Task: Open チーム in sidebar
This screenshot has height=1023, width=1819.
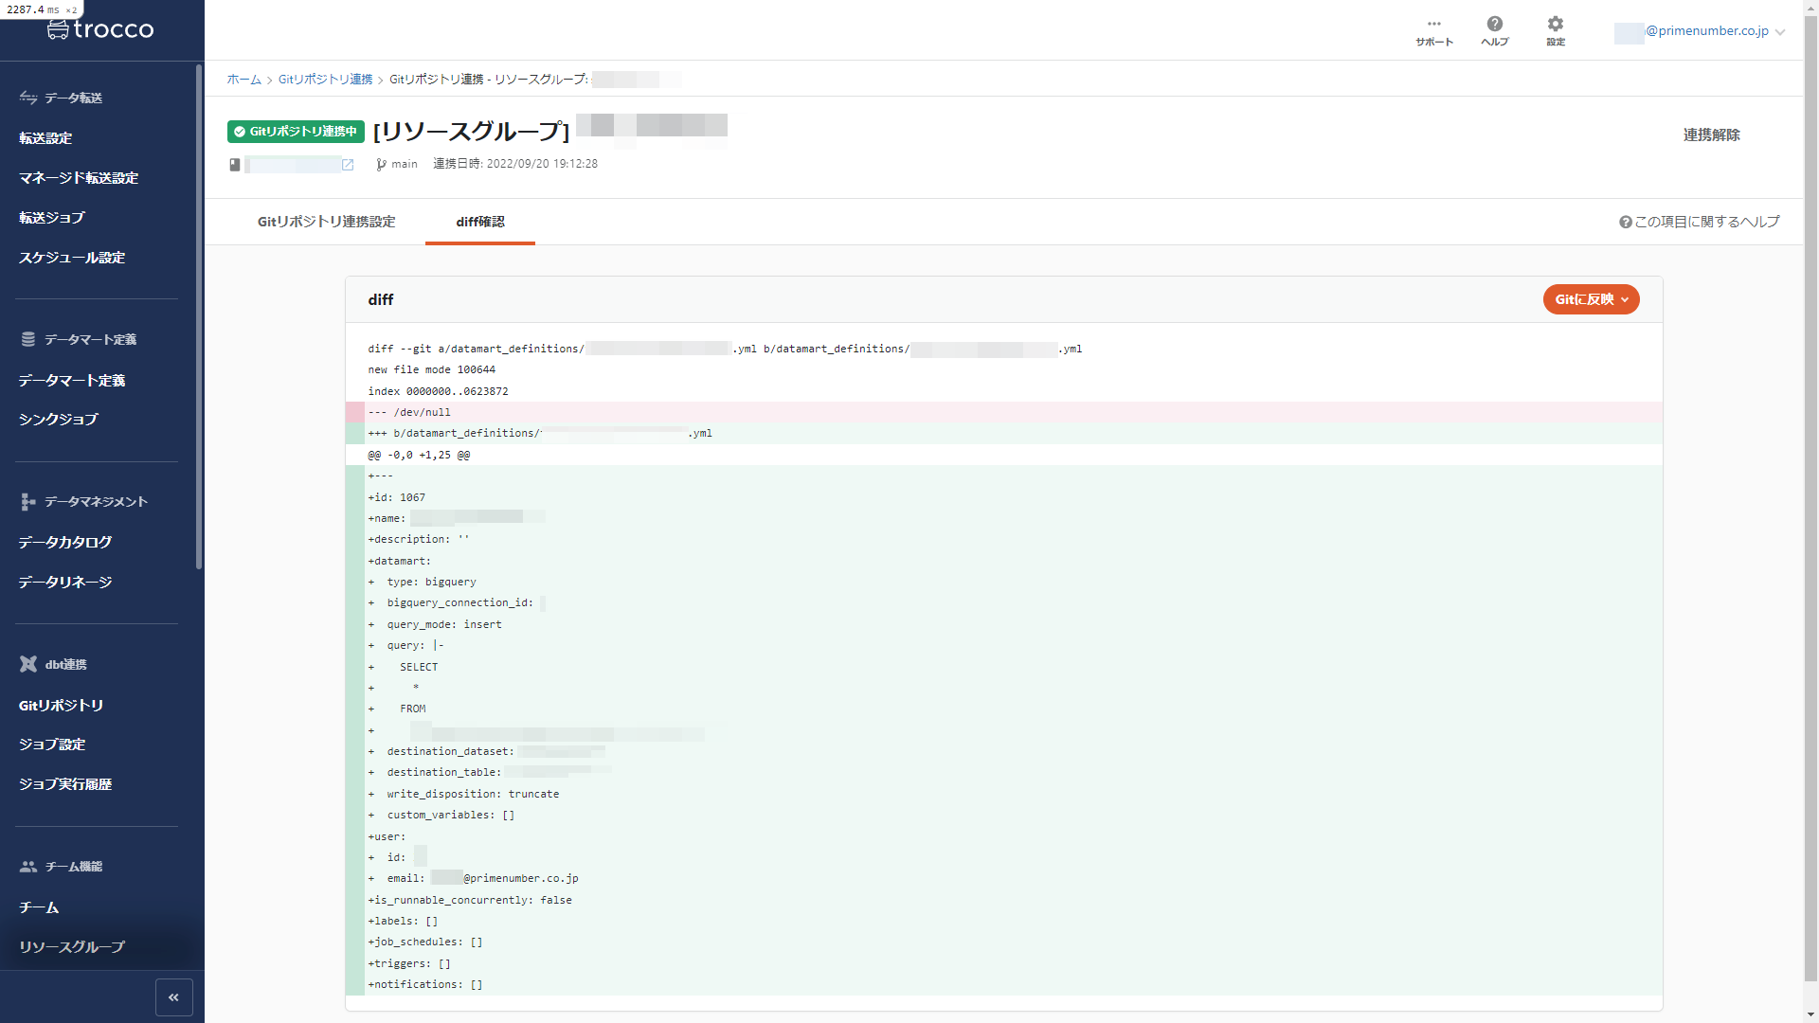Action: [39, 907]
